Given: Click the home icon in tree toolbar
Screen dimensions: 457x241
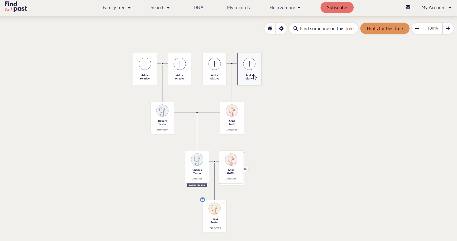Looking at the screenshot, I should click(270, 28).
